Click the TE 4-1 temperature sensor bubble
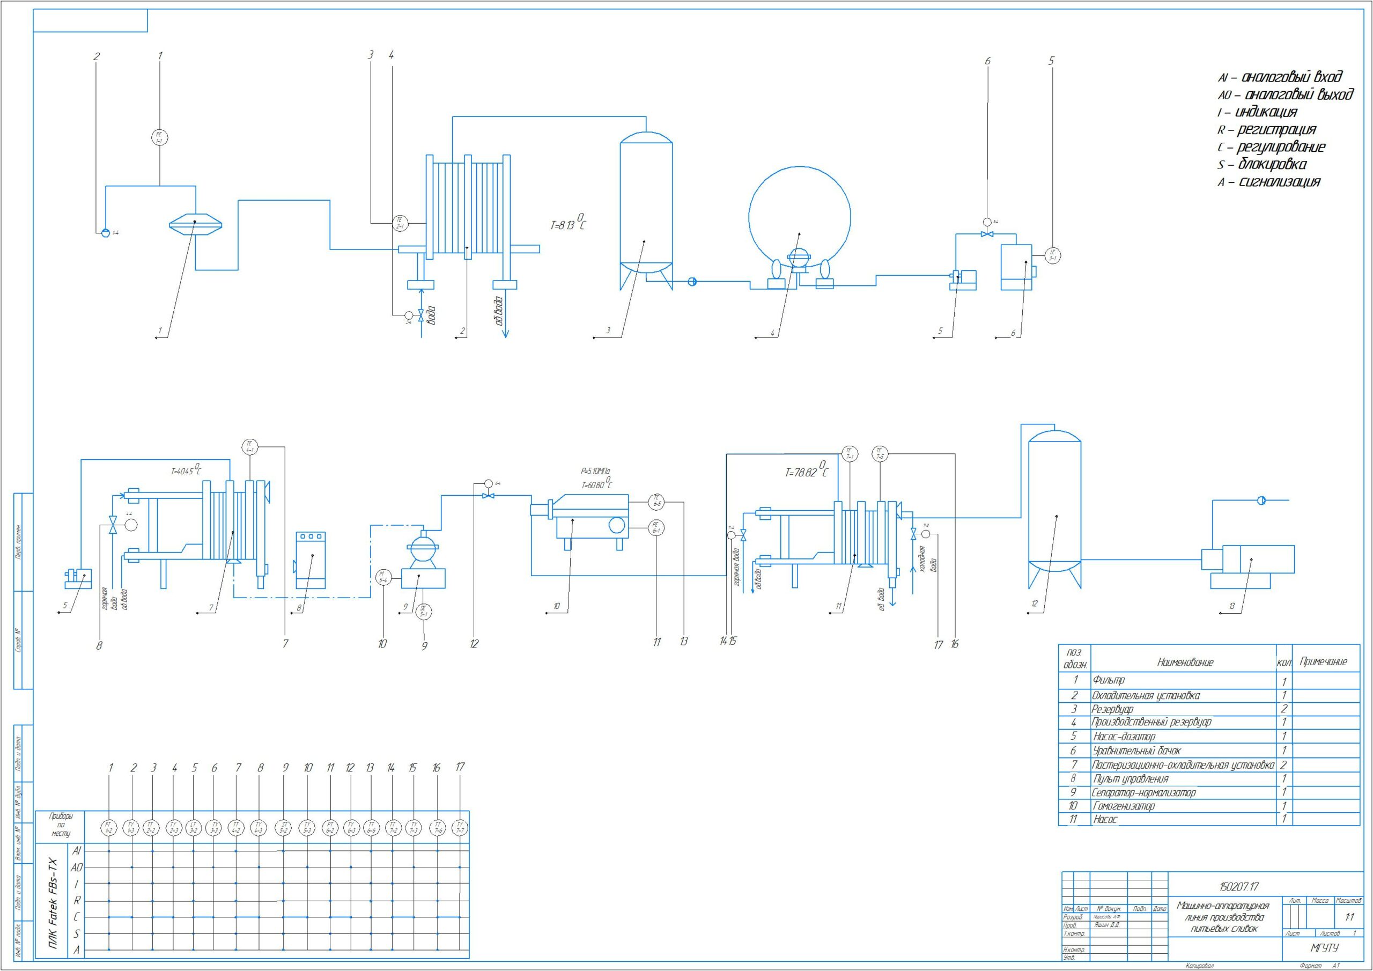 point(250,446)
